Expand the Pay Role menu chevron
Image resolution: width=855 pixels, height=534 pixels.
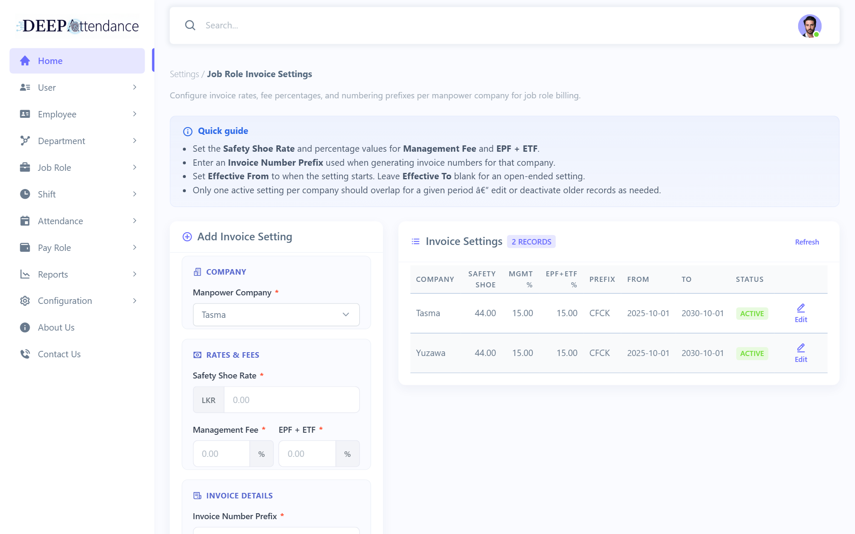pos(135,248)
